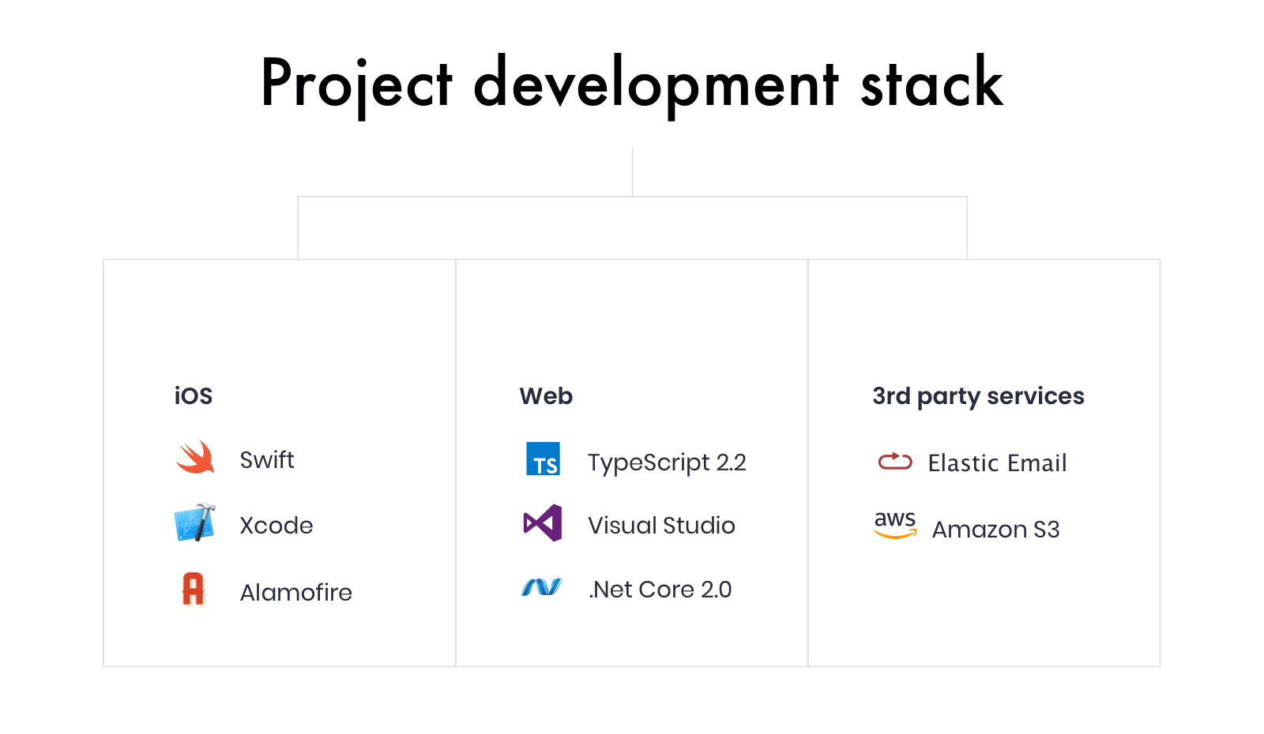Click the Elastic Email loop icon

pos(895,460)
